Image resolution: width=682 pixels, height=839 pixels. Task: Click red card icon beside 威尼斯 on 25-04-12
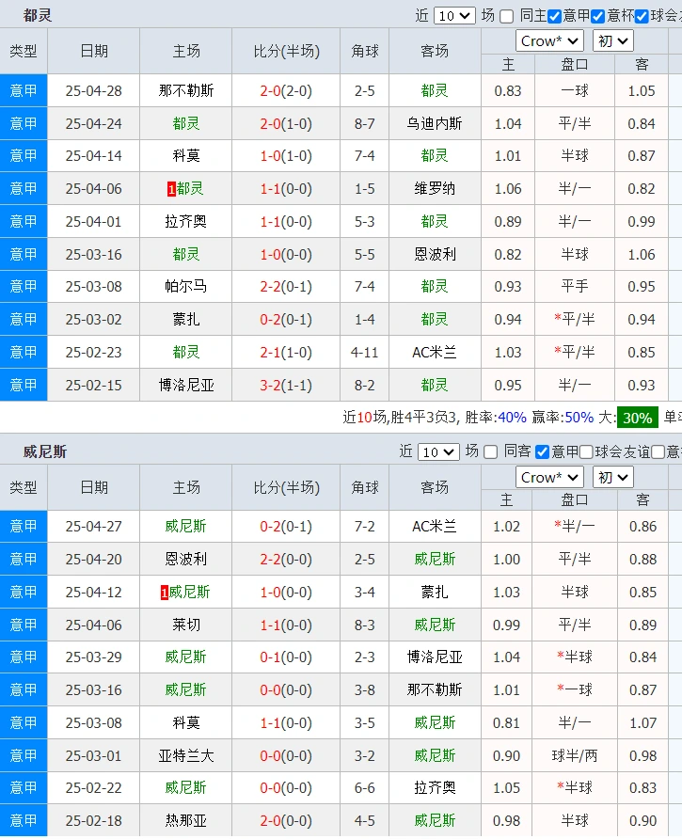click(165, 593)
